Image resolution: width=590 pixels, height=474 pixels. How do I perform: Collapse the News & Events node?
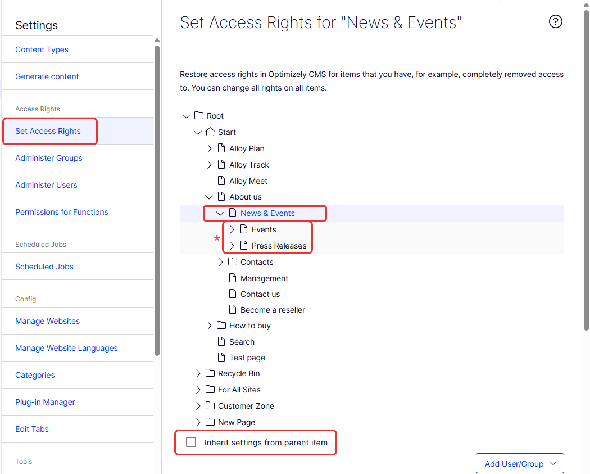(x=220, y=213)
